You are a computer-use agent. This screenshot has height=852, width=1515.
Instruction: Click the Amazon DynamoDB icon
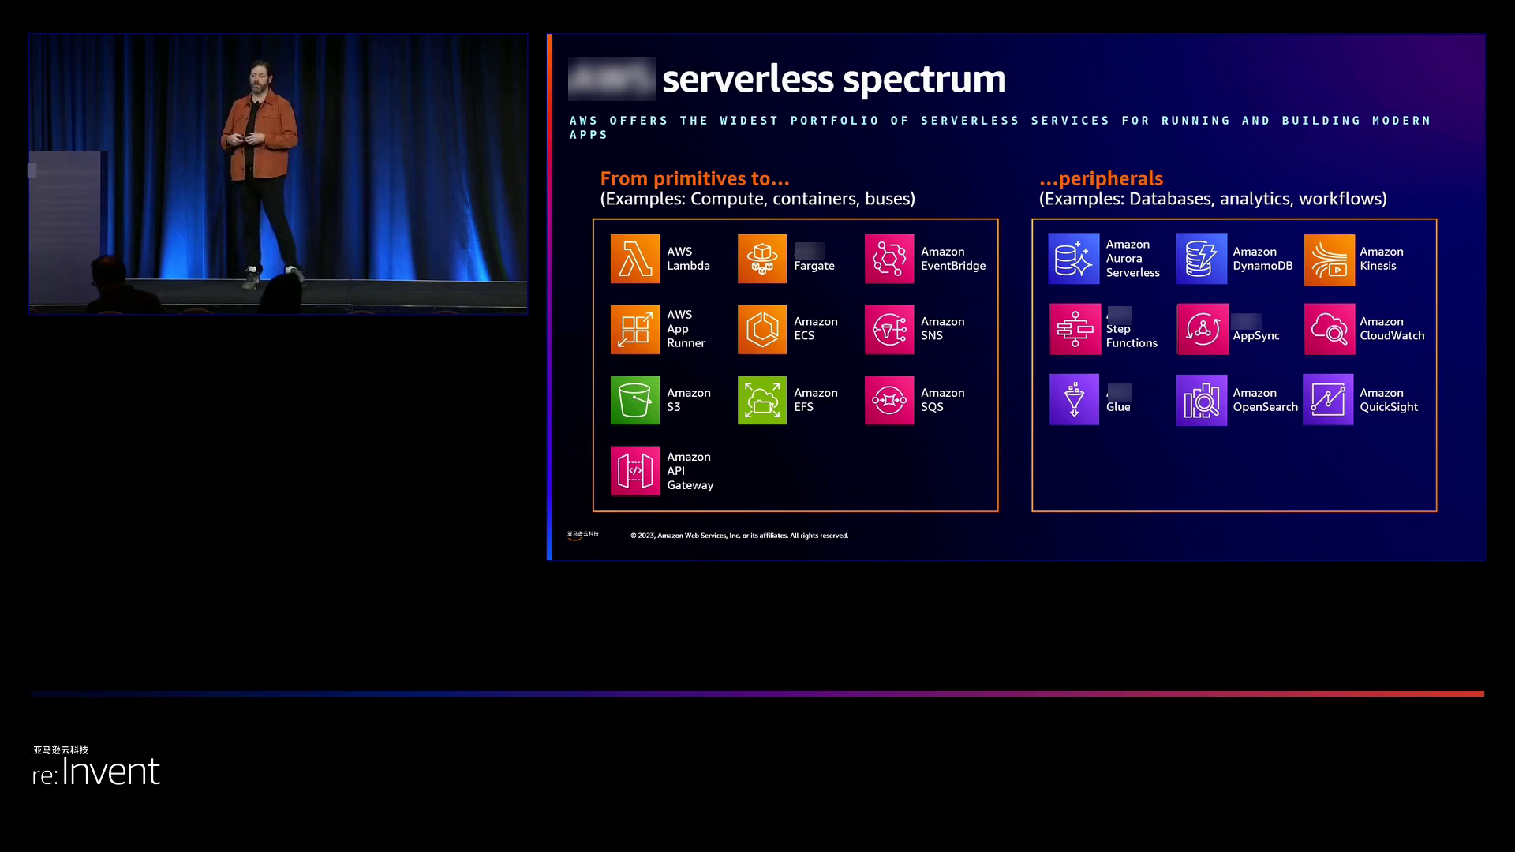point(1201,259)
